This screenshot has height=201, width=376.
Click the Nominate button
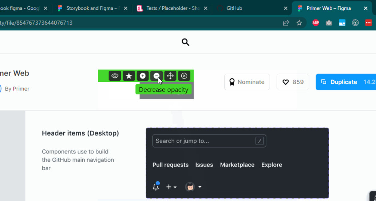click(x=247, y=82)
